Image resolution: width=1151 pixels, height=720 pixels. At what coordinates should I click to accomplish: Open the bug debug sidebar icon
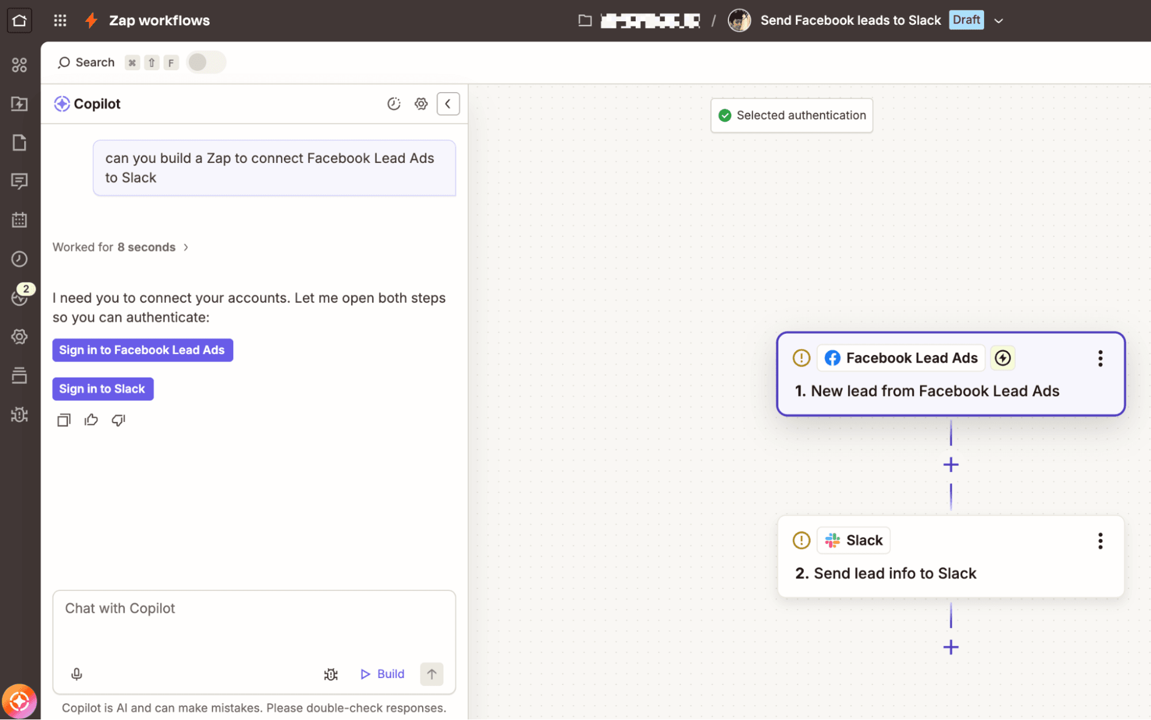click(20, 414)
